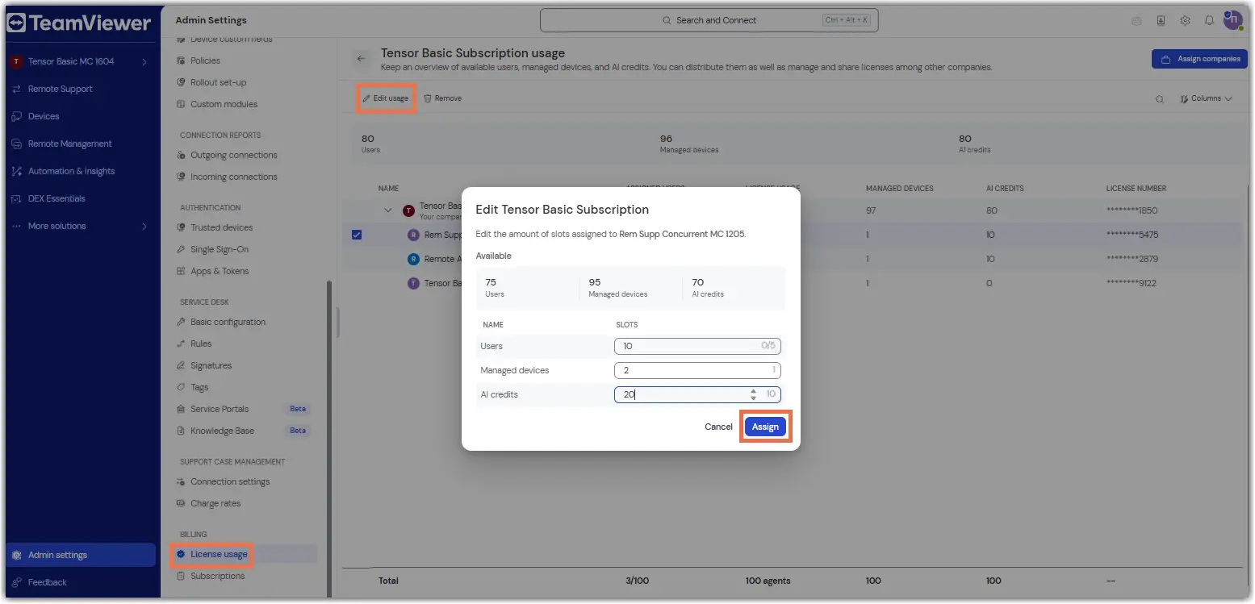Open Knowledge Base under Service Desk
This screenshot has height=604, width=1255.
pyautogui.click(x=222, y=431)
